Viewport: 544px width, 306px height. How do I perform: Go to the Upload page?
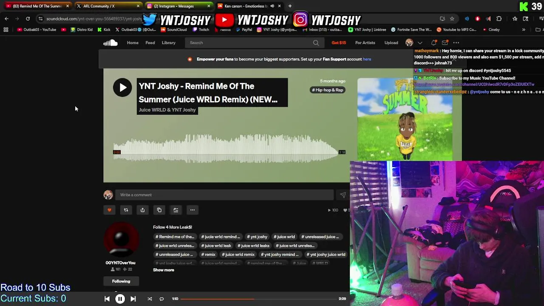click(x=391, y=42)
